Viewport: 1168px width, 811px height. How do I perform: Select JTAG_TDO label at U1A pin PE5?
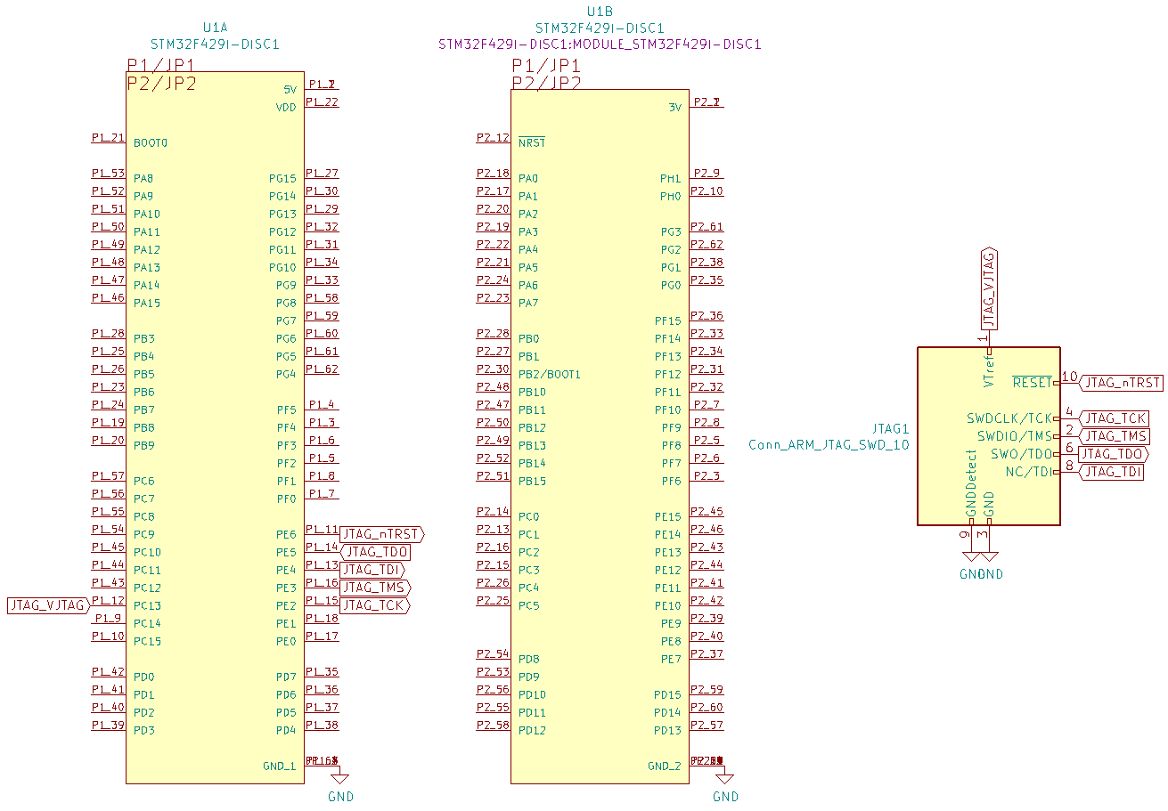(x=375, y=552)
